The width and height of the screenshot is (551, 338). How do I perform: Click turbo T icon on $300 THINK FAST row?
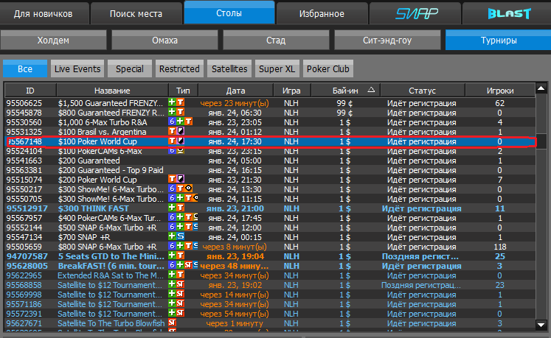[x=180, y=207]
